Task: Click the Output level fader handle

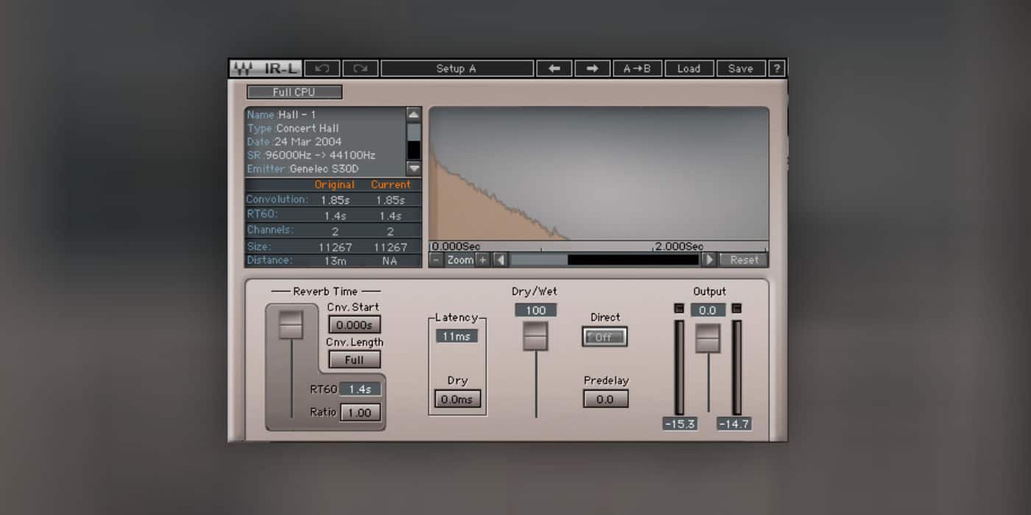Action: pyautogui.click(x=708, y=338)
